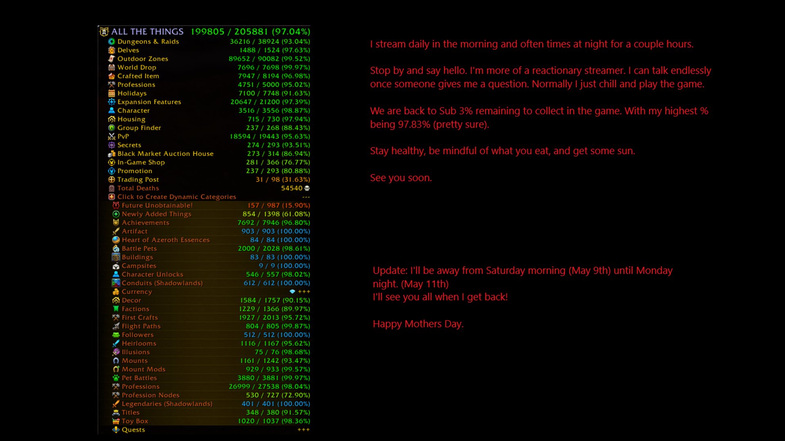The height and width of the screenshot is (441, 785).
Task: Click the Secrets icon
Action: [x=111, y=145]
